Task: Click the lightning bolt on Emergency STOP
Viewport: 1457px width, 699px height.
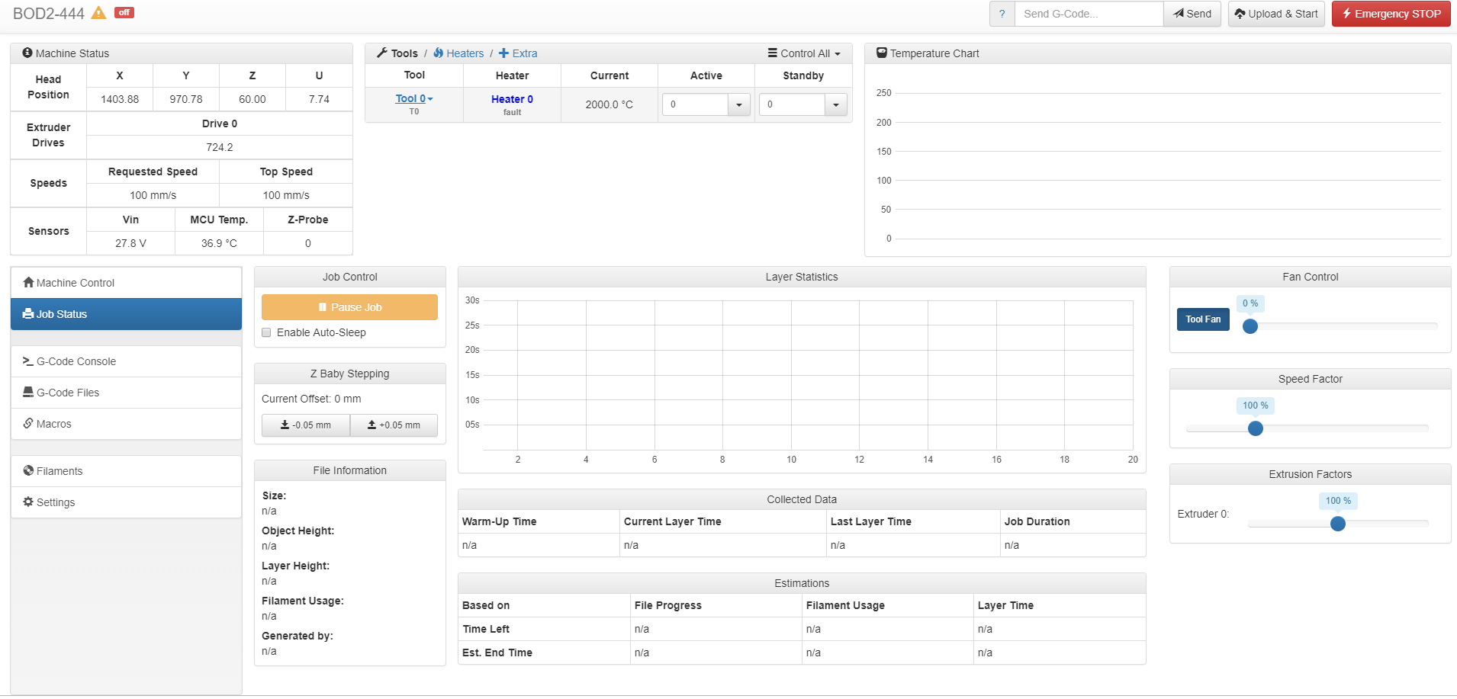Action: pyautogui.click(x=1347, y=13)
